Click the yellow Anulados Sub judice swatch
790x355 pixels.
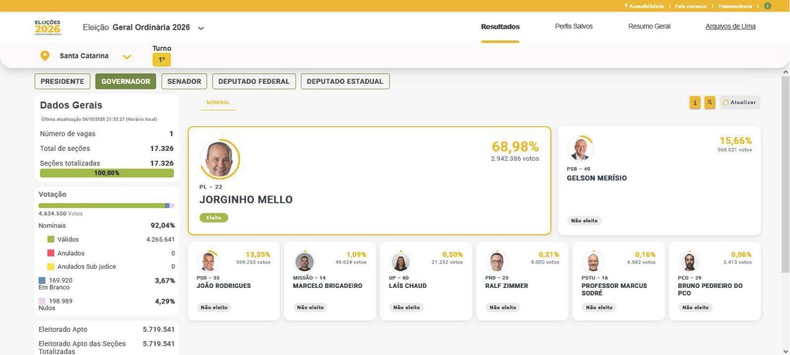point(51,266)
